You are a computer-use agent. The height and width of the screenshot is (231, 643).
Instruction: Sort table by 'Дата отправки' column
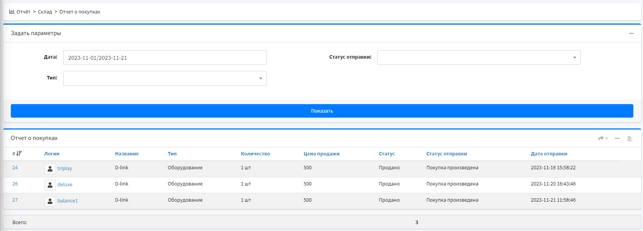548,153
